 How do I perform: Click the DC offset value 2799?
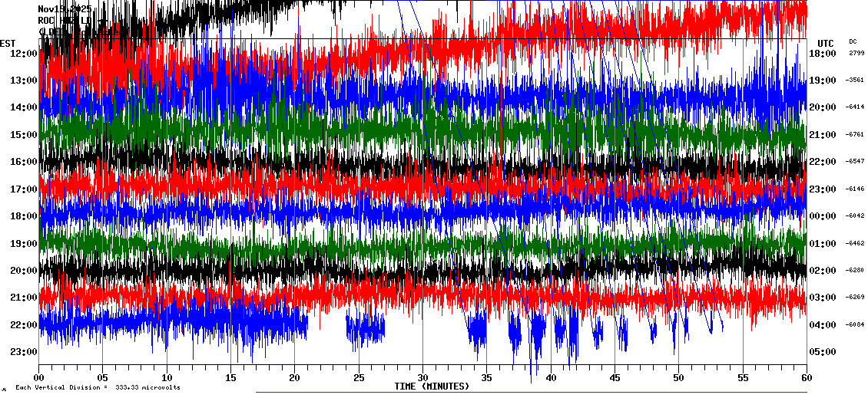pyautogui.click(x=856, y=53)
